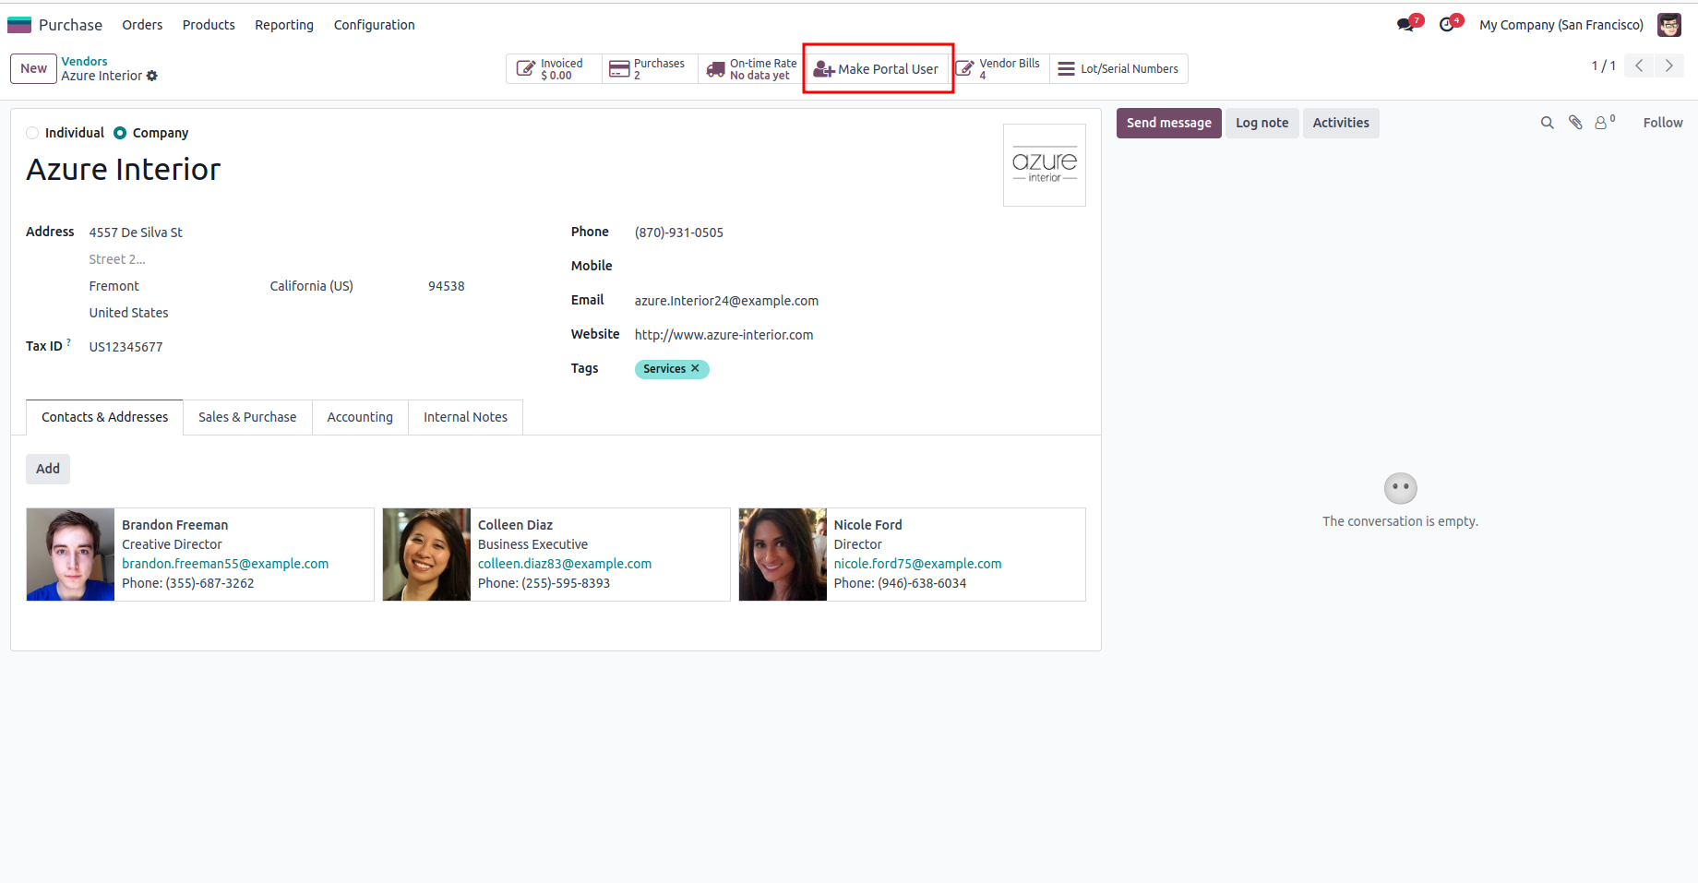
Task: Select the Individual radio button
Action: 33,133
